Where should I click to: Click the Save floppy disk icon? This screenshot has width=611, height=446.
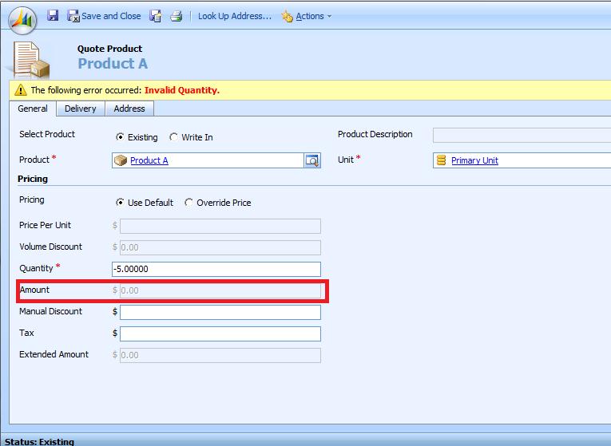(53, 16)
